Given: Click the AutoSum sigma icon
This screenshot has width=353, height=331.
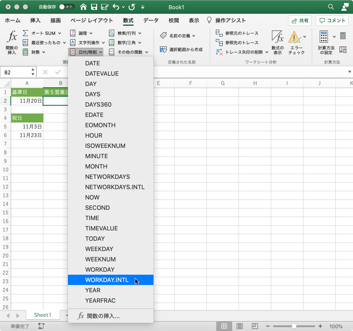Looking at the screenshot, I should pyautogui.click(x=25, y=33).
